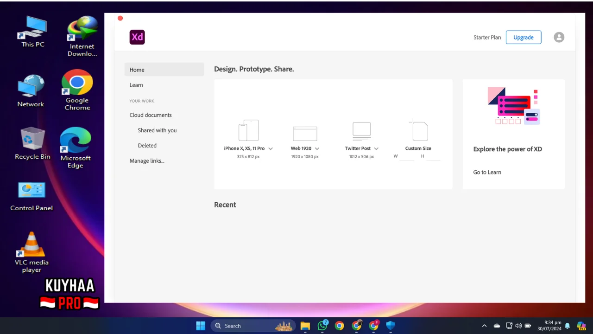The height and width of the screenshot is (334, 593).
Task: Click the battery tray icon
Action: point(528,326)
